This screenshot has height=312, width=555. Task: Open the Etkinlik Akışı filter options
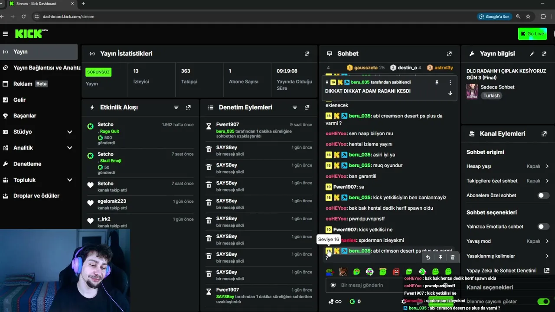(176, 107)
